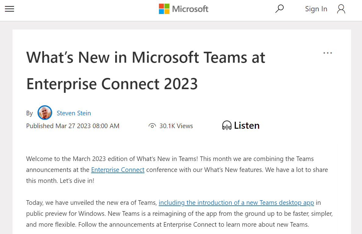Start audio playback with Listen
This screenshot has height=234, width=362.
pyautogui.click(x=247, y=125)
